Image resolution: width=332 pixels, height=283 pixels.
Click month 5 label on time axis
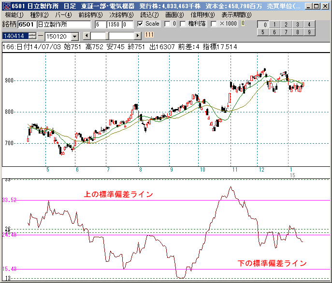(x=48, y=170)
